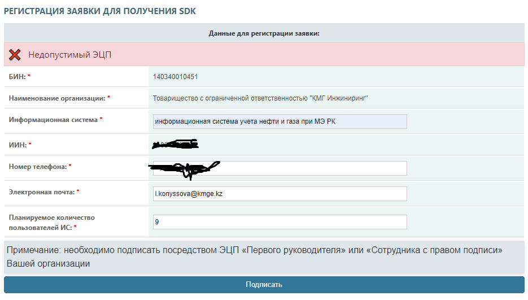
Task: Focus the planned users count field
Action: tap(280, 222)
